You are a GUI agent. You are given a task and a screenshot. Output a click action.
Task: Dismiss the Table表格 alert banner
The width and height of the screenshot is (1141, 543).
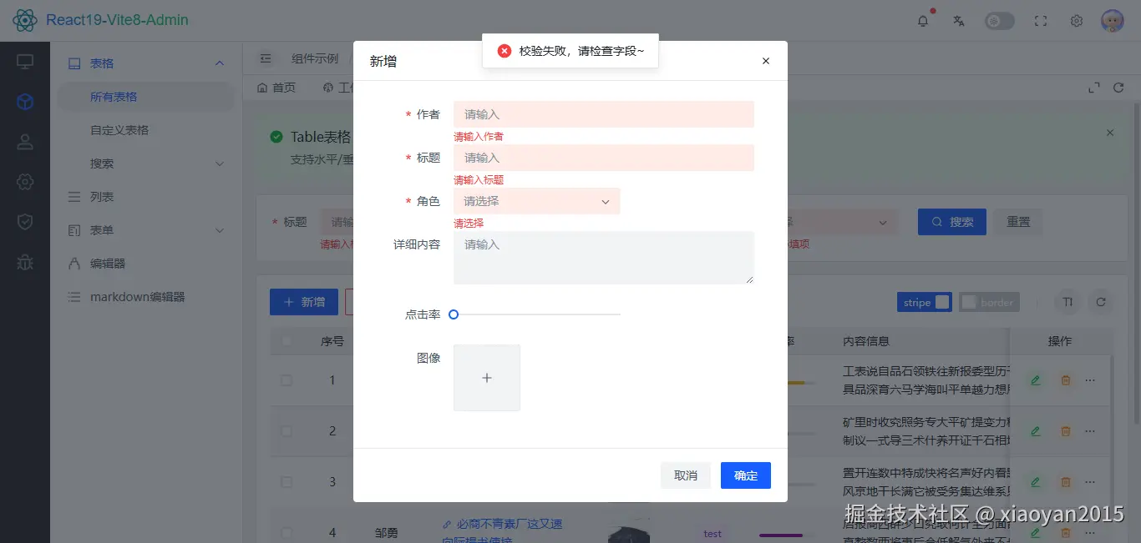[x=1110, y=133]
